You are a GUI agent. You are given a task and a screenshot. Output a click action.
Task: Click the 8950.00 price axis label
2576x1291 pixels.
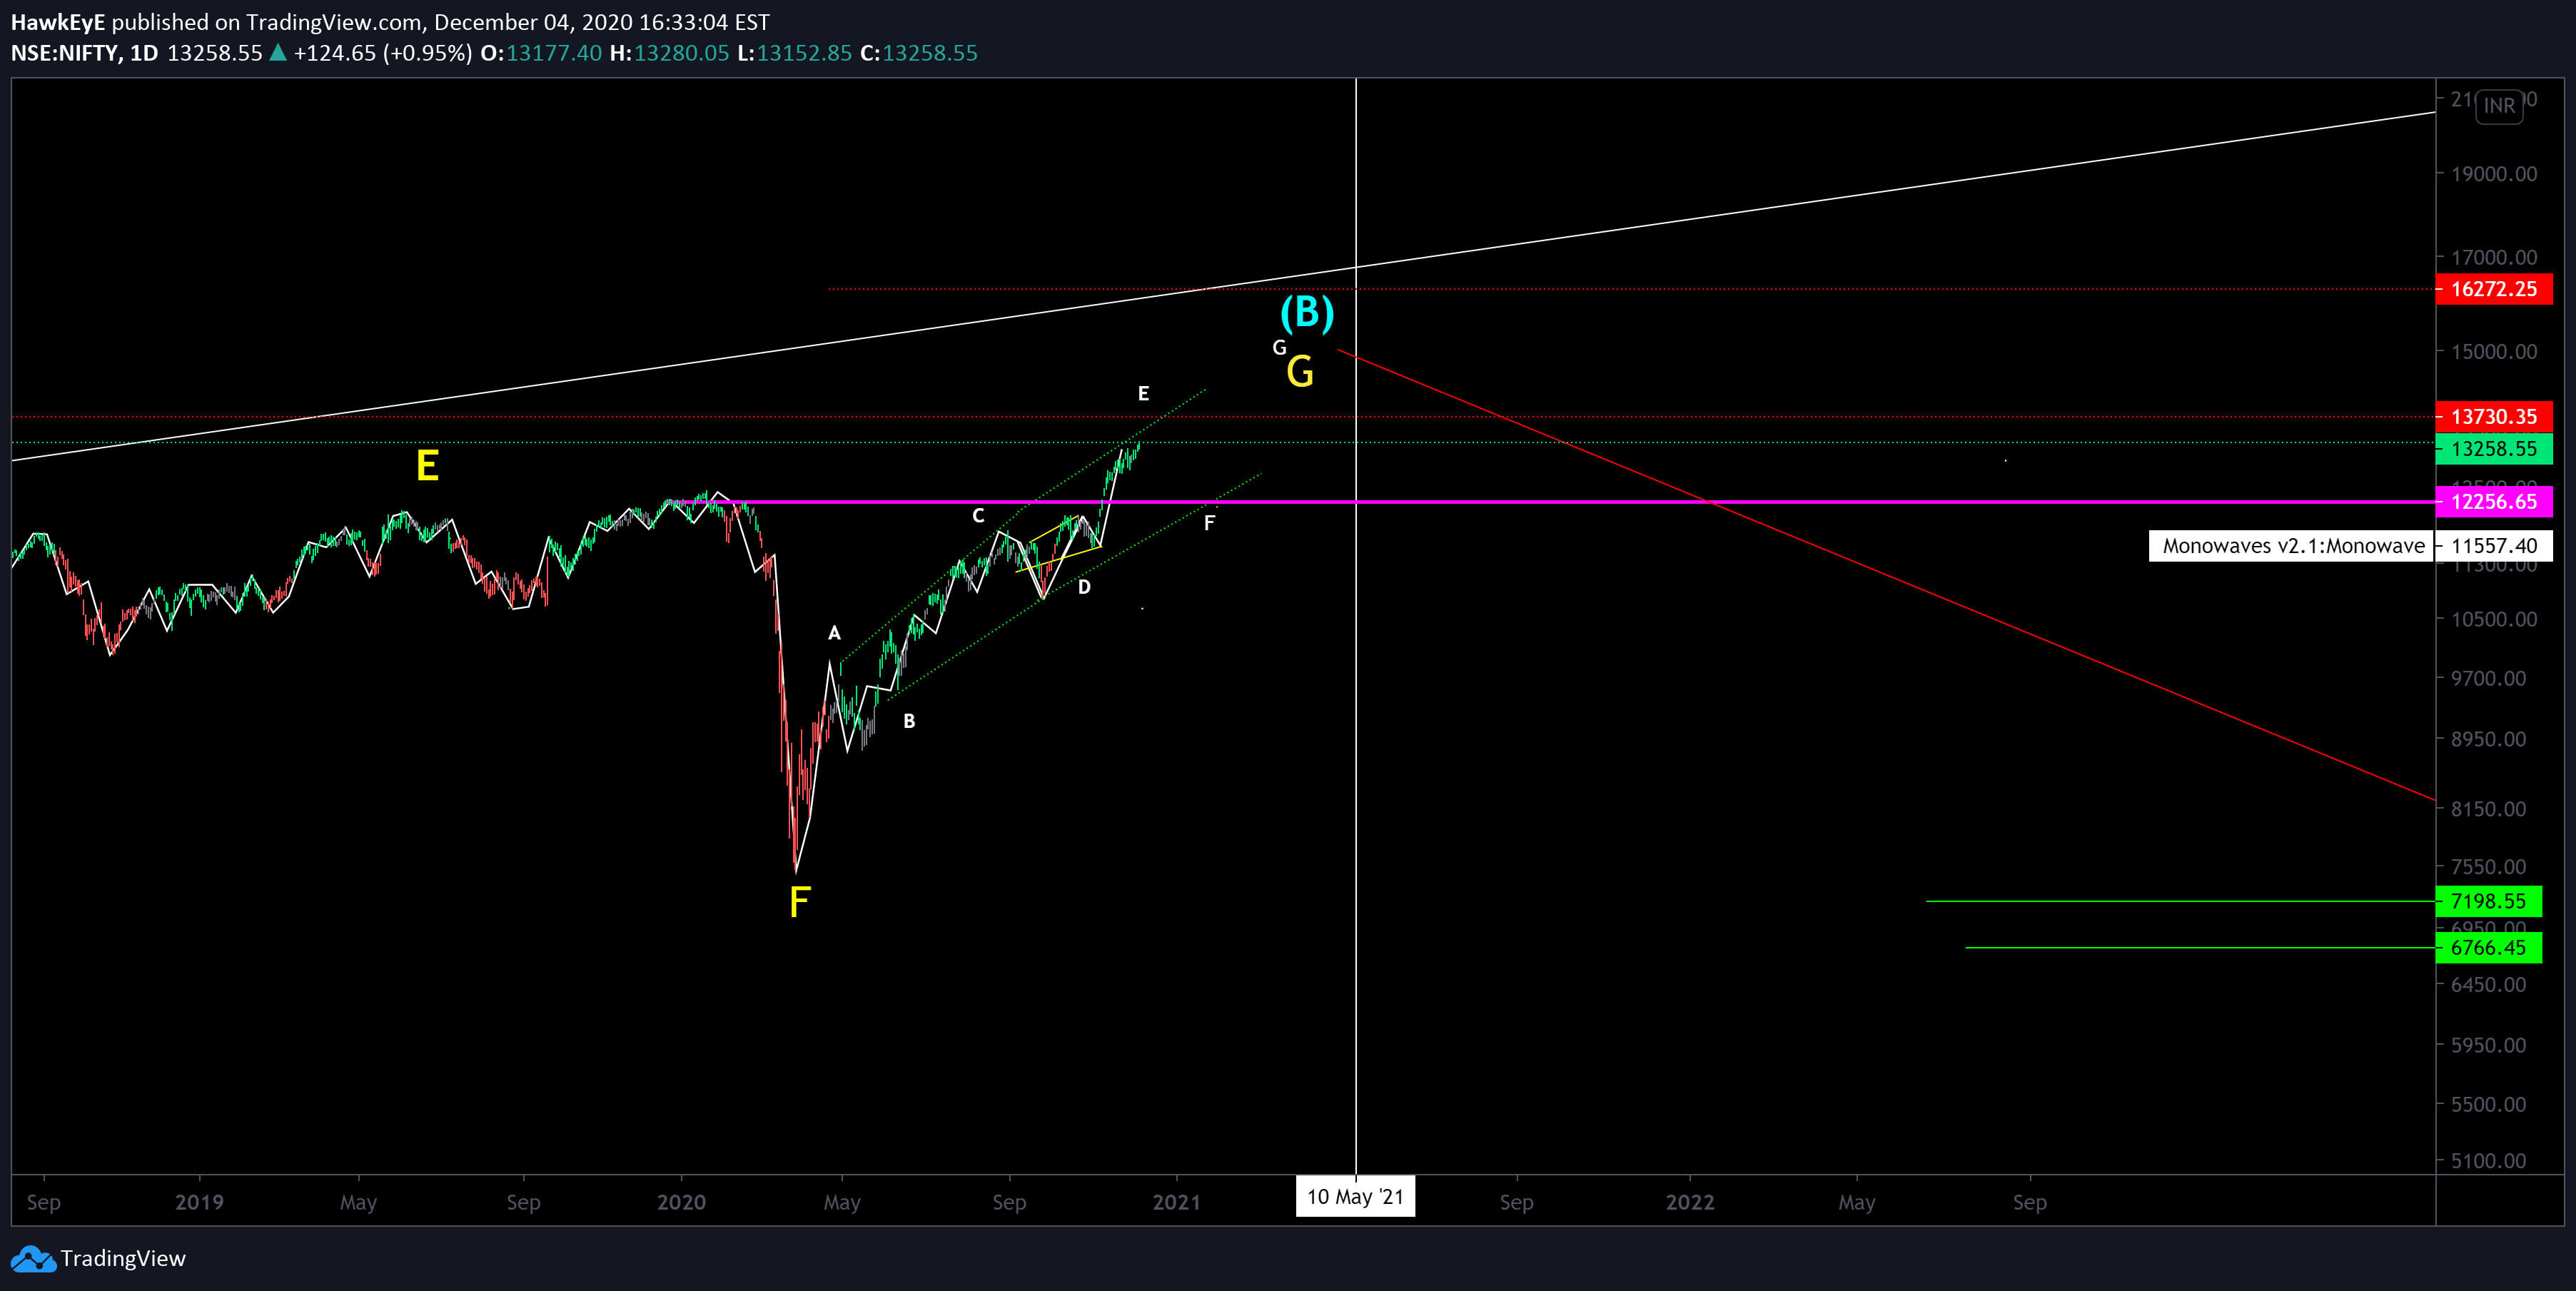coord(2489,739)
